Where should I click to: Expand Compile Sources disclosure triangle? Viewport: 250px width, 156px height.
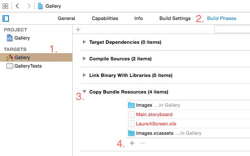point(84,59)
